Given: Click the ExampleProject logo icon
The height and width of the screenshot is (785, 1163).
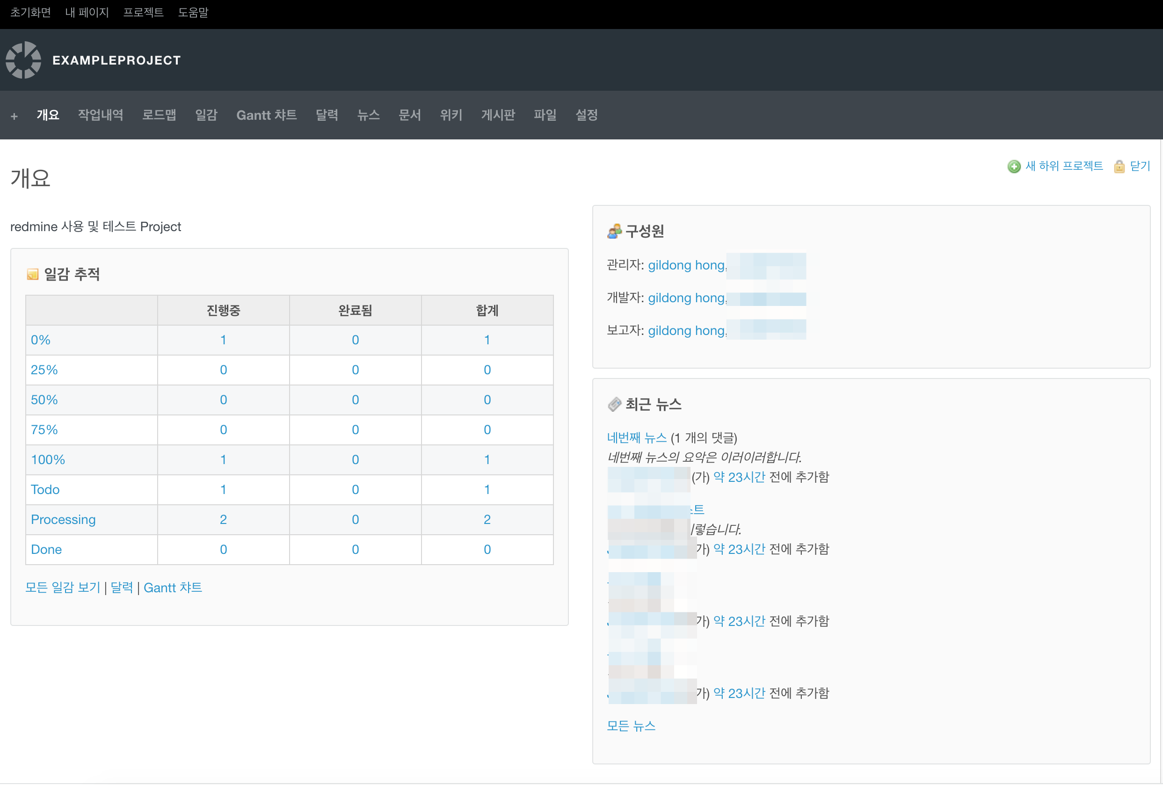Looking at the screenshot, I should pos(23,60).
